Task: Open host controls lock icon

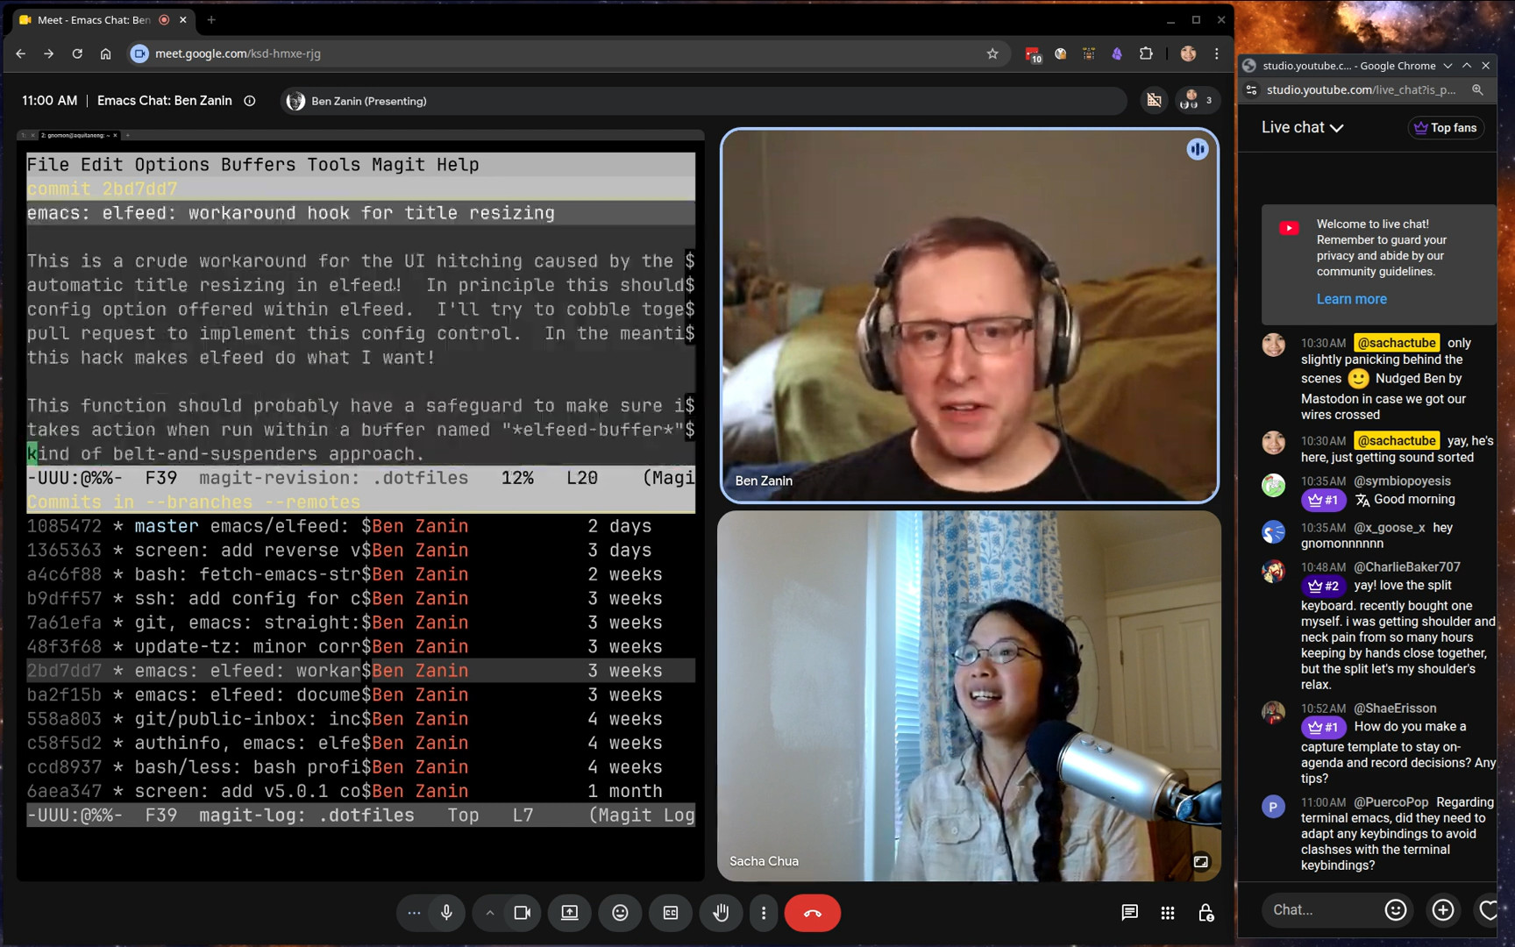Action: pos(1206,913)
